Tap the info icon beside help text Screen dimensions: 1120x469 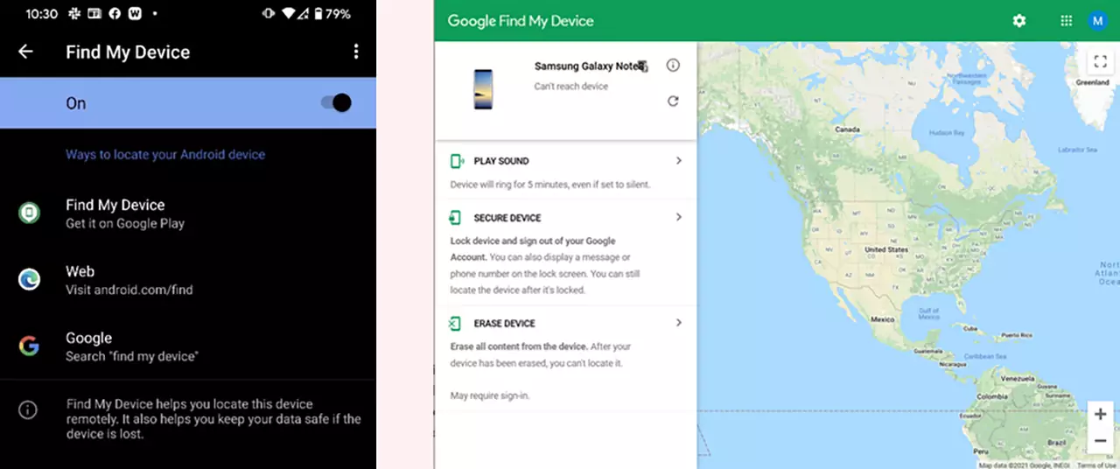click(x=28, y=409)
